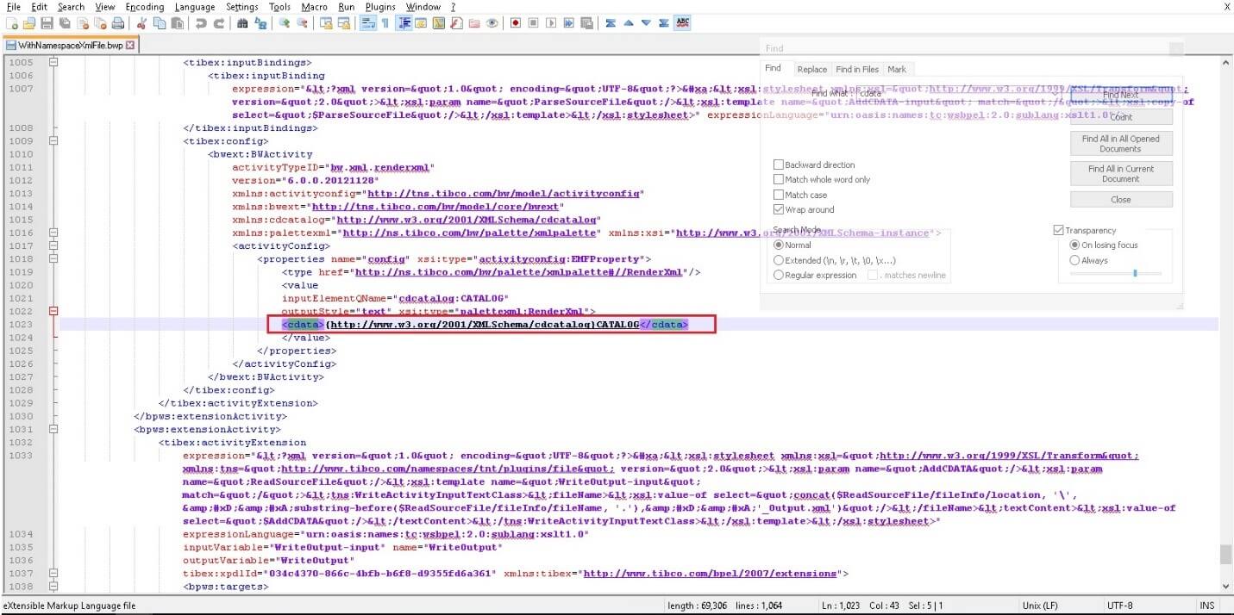This screenshot has width=1234, height=615.
Task: Collapse the red fold marker at line 1022
Action: click(53, 311)
